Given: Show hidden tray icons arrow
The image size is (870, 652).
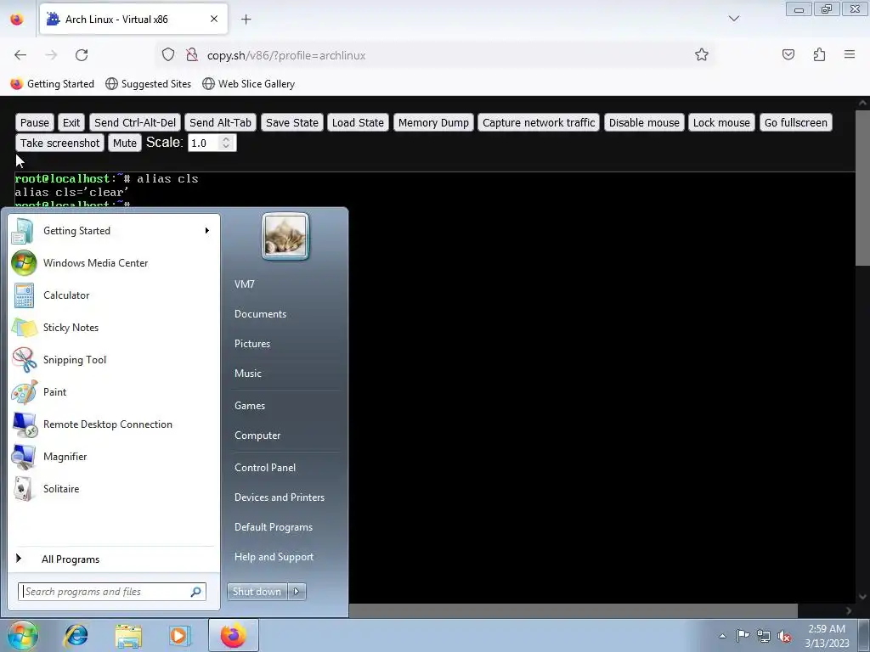Looking at the screenshot, I should 722,636.
